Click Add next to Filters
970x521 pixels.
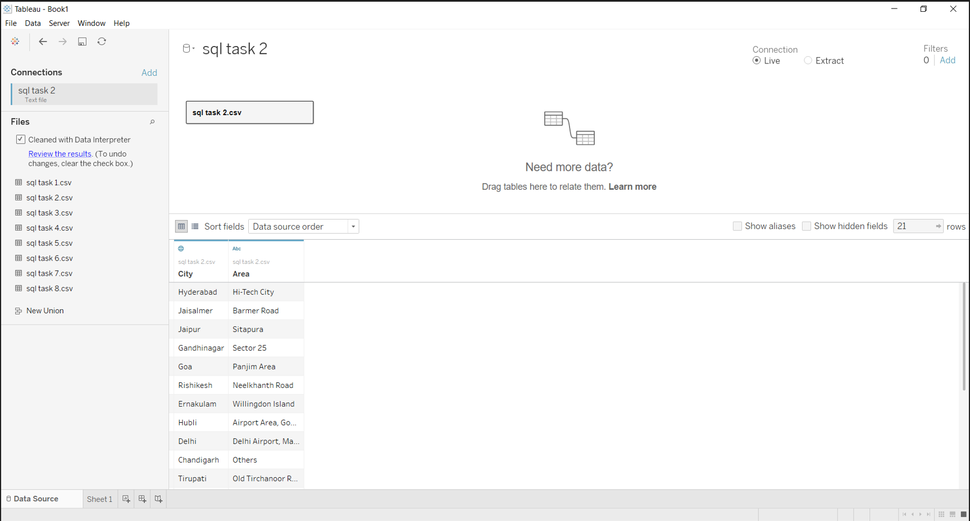click(x=948, y=60)
